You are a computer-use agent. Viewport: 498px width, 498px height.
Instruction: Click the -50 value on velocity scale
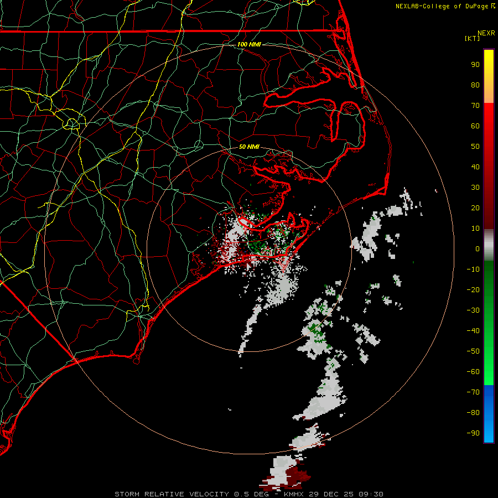pyautogui.click(x=473, y=351)
